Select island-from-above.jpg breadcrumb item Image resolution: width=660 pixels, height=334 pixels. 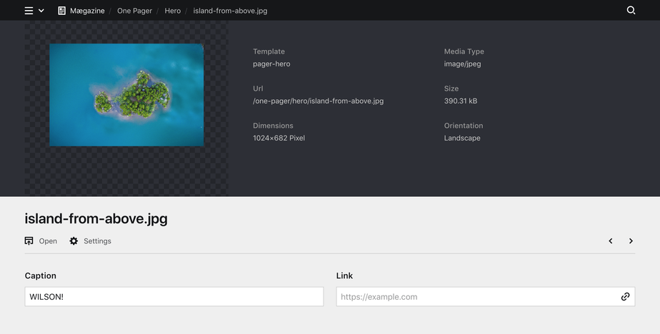pos(230,11)
